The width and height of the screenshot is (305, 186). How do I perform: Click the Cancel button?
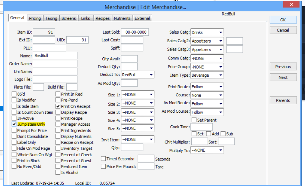click(x=283, y=30)
